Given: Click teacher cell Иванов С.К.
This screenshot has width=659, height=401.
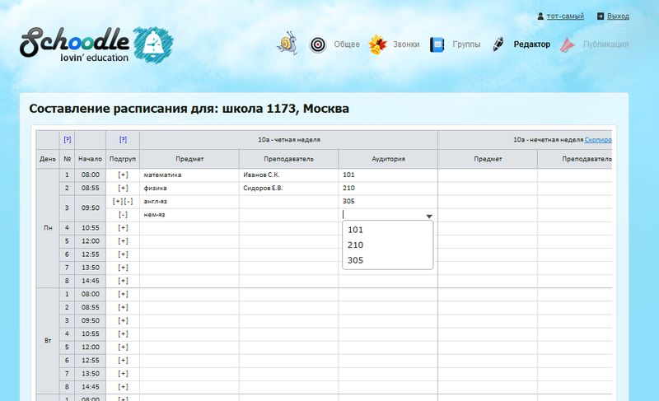Looking at the screenshot, I should click(x=289, y=175).
